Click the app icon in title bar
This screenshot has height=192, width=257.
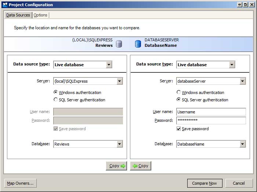[x=5, y=5]
